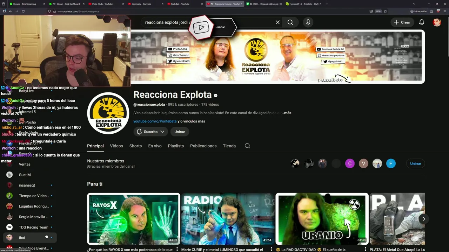Open the youtube.com/c/Pontebata link

coord(155,121)
